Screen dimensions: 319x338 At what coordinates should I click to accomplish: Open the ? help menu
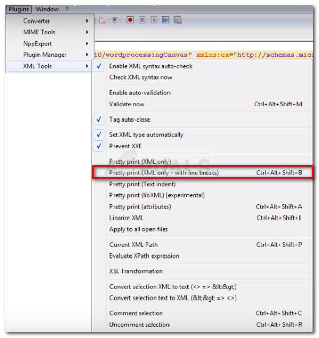(67, 9)
